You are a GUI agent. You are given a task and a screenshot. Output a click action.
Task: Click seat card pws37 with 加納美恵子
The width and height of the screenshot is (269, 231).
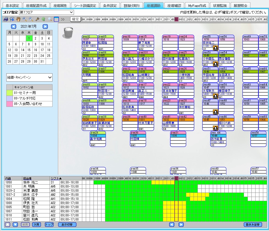(90, 123)
